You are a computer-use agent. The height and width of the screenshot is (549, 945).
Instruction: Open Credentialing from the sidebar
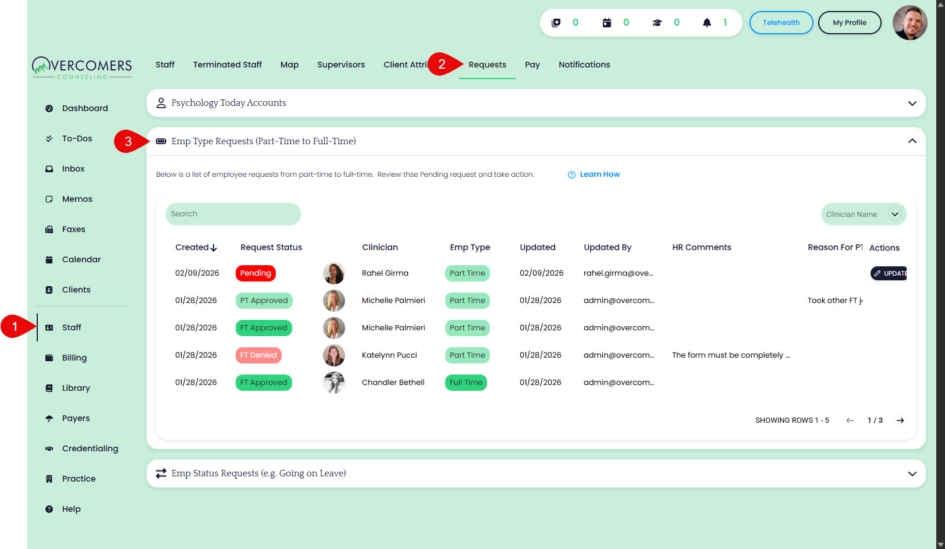(90, 448)
